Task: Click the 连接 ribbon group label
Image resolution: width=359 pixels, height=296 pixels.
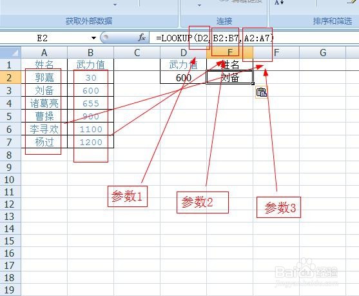Action: click(x=224, y=21)
